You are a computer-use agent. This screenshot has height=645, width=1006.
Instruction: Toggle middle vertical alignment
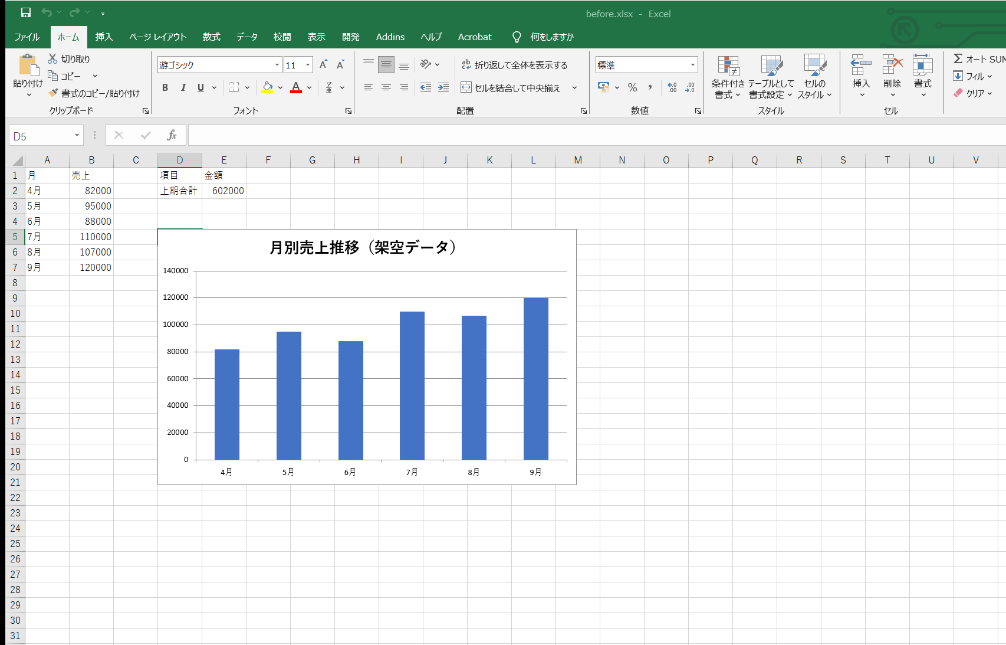(x=386, y=65)
